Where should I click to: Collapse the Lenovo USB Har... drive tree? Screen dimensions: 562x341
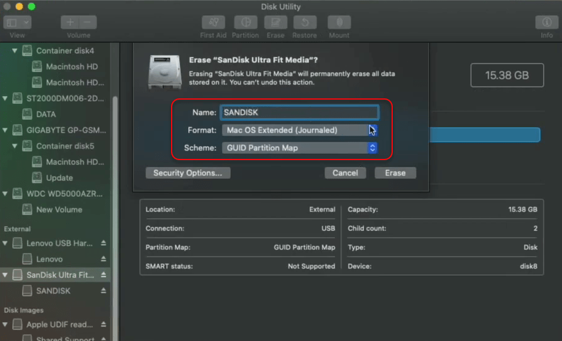click(5, 243)
